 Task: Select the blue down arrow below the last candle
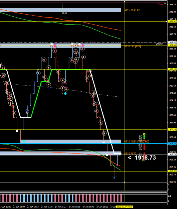(114, 178)
